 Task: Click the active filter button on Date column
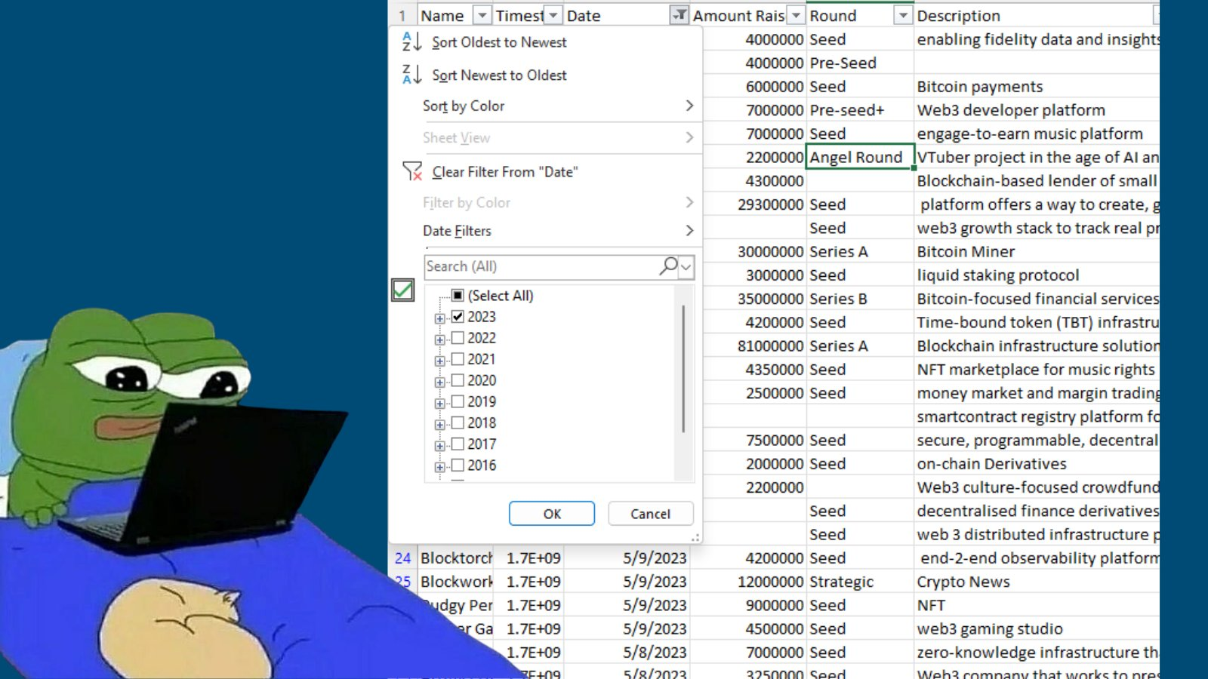point(679,15)
